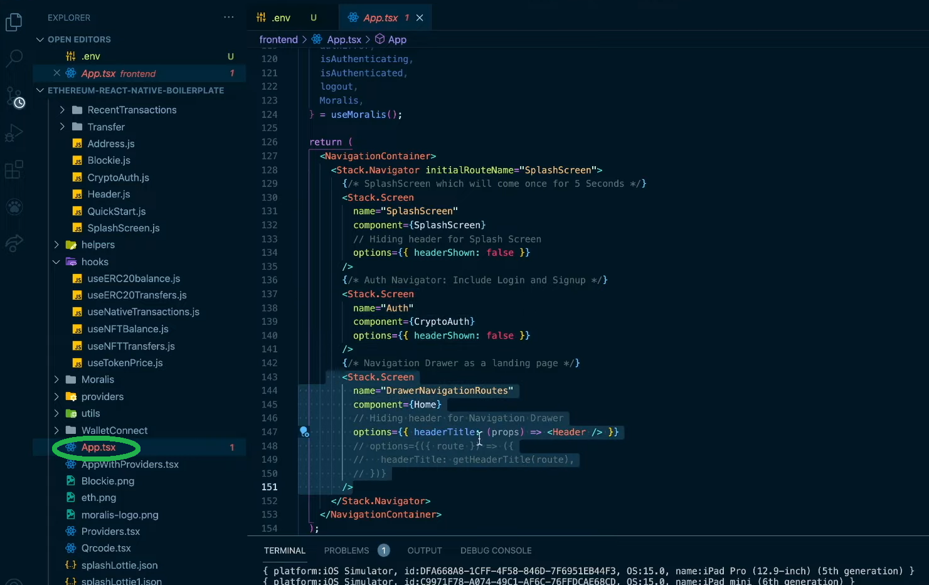The width and height of the screenshot is (929, 585).
Task: Click the frontend breadcrumb segment
Action: (279, 40)
